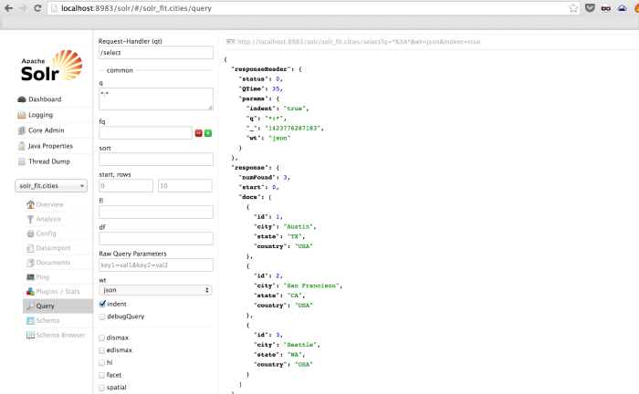Click the Ping terminal icon
The image size is (639, 394).
click(30, 276)
